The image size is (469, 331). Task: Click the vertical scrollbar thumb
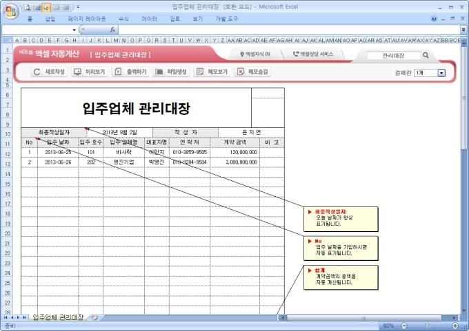point(463,98)
